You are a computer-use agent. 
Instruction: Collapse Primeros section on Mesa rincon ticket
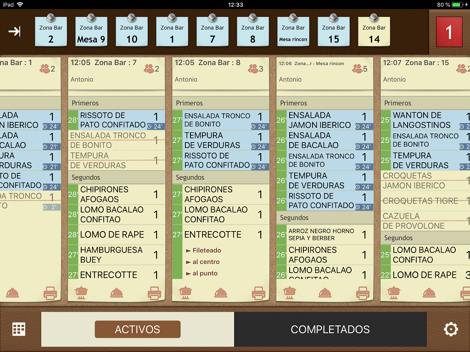325,103
